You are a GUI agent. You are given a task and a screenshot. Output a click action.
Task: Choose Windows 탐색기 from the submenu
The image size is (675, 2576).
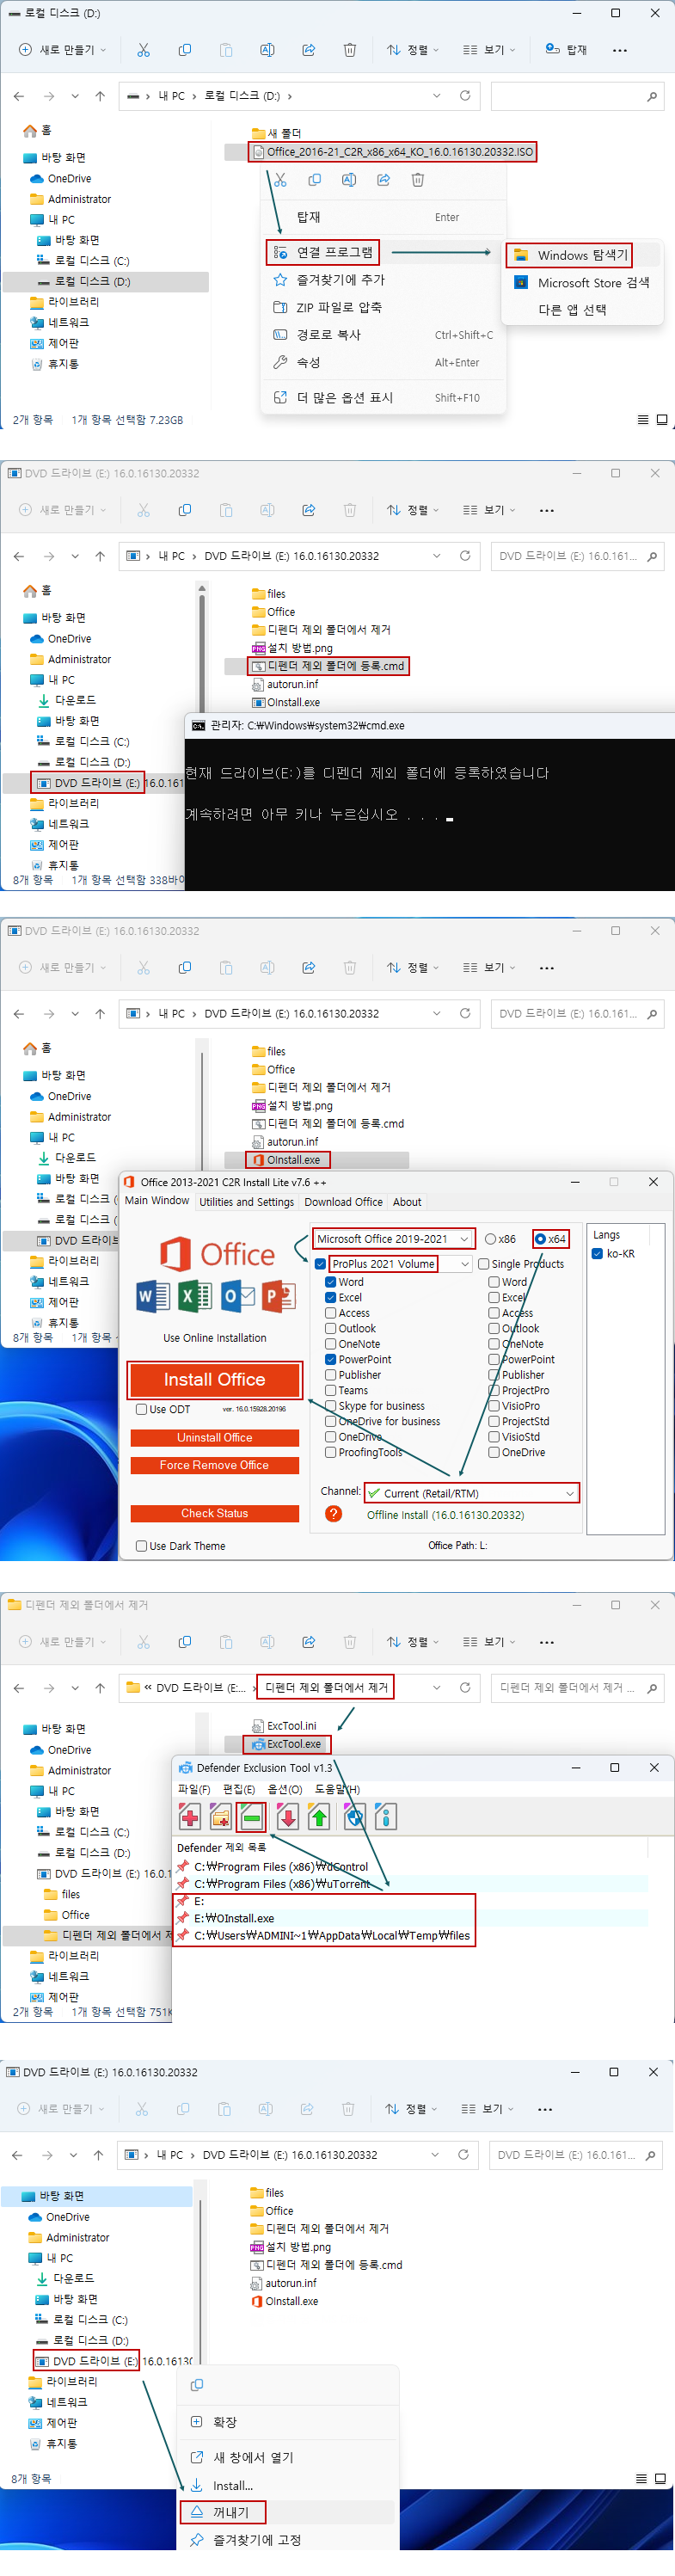(582, 255)
